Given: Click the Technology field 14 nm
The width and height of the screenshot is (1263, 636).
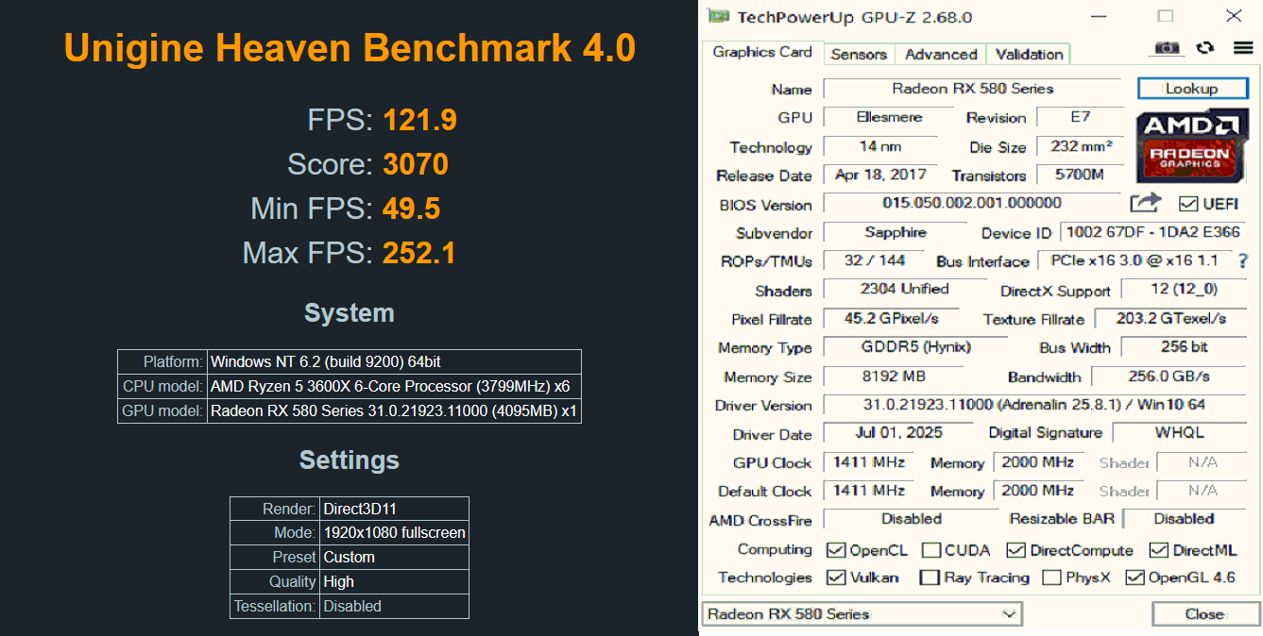Looking at the screenshot, I should (880, 146).
